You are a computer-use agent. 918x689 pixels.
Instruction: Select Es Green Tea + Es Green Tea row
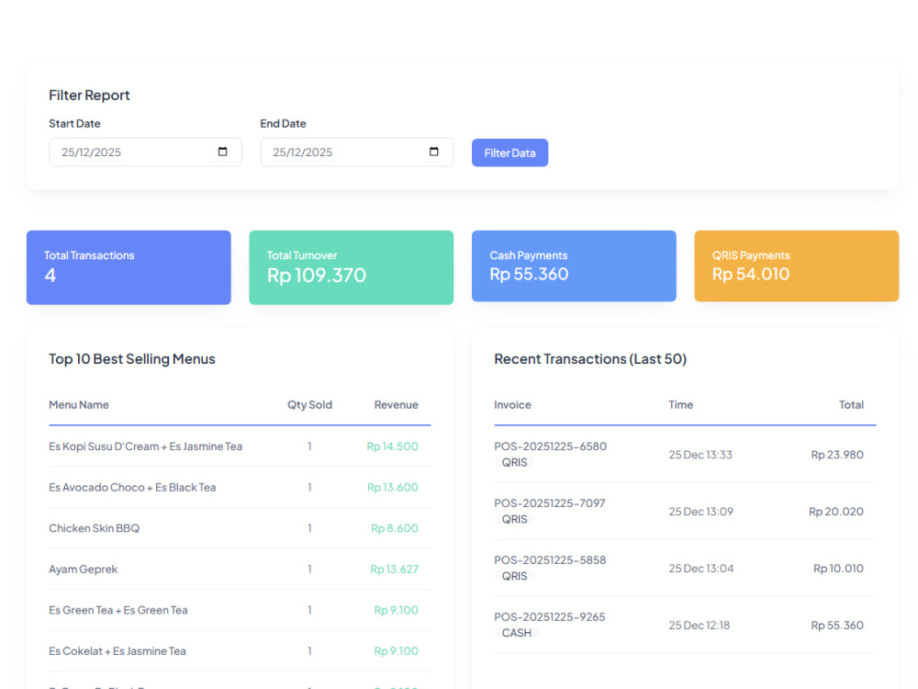pyautogui.click(x=240, y=611)
